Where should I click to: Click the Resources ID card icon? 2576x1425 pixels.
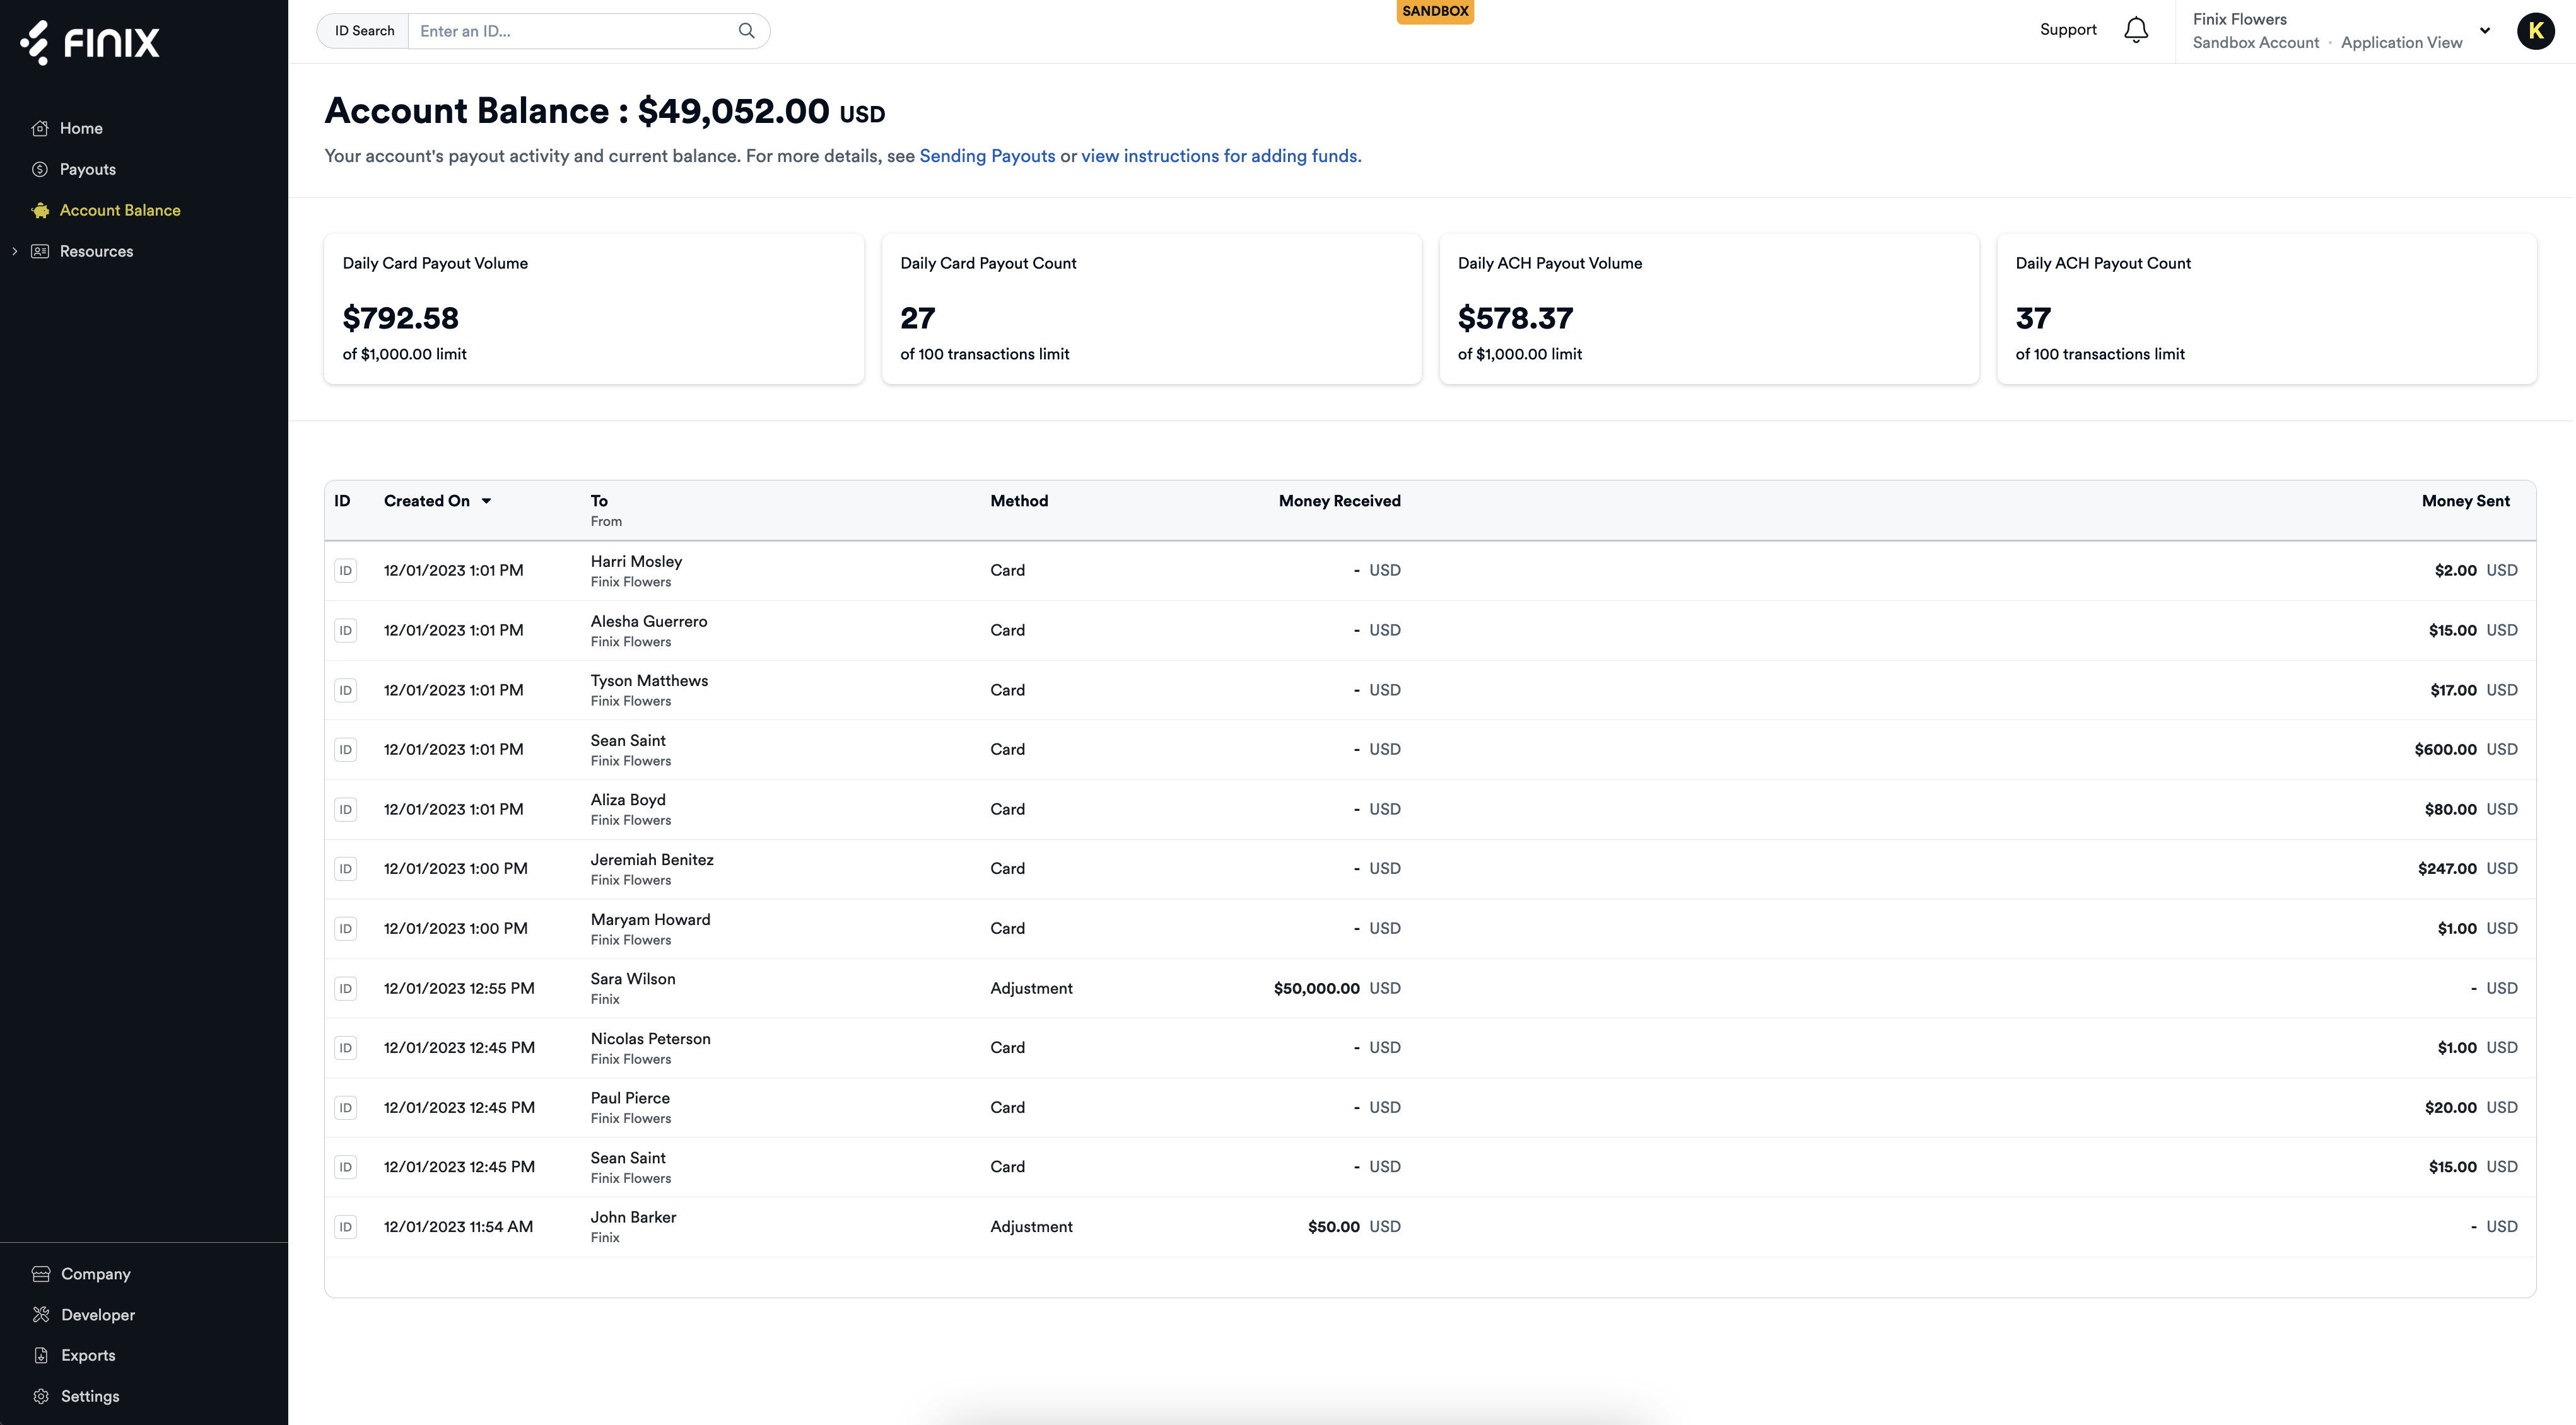40,251
